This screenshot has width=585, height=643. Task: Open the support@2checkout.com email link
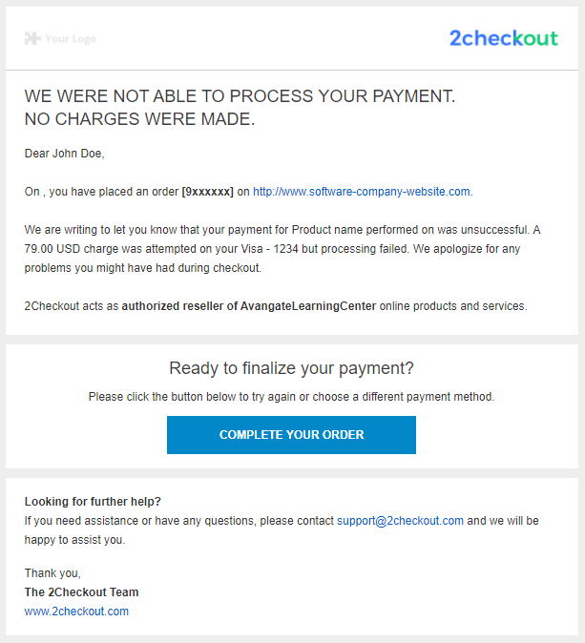(x=400, y=521)
